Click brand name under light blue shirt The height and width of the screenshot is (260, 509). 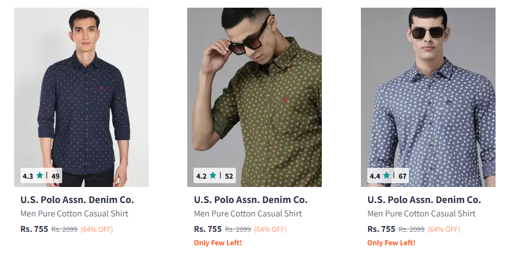(424, 200)
